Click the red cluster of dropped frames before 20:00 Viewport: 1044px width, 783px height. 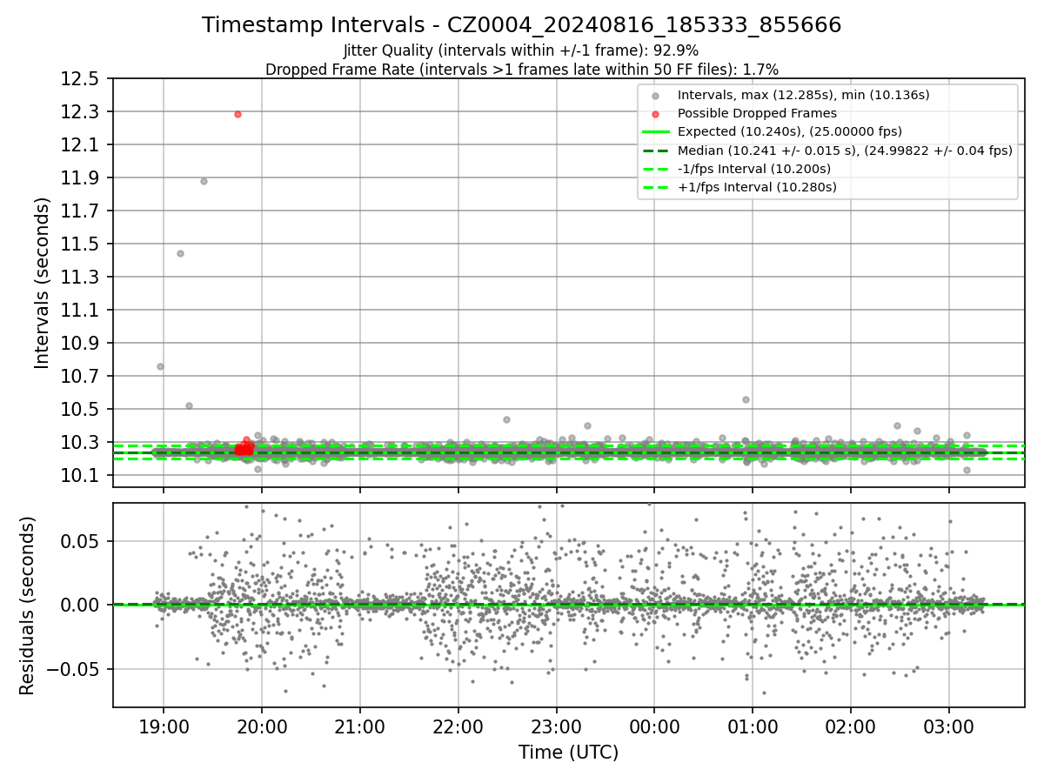point(244,448)
